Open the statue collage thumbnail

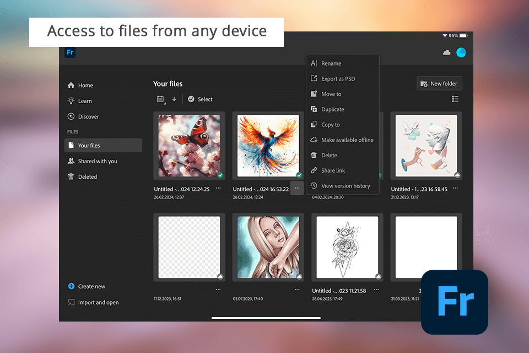(x=426, y=146)
